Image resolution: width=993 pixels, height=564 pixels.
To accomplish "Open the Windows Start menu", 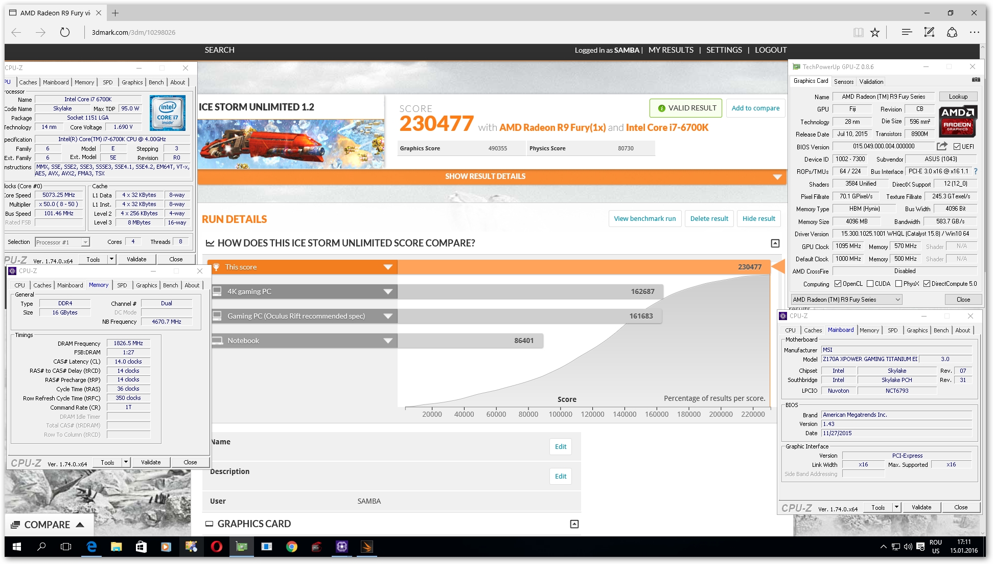I will click(x=16, y=547).
